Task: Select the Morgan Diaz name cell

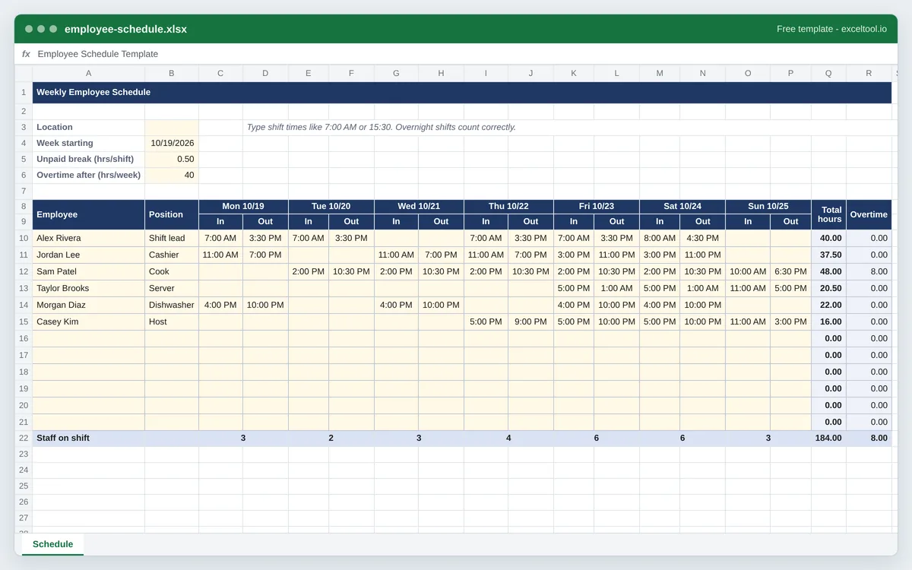Action: (89, 305)
